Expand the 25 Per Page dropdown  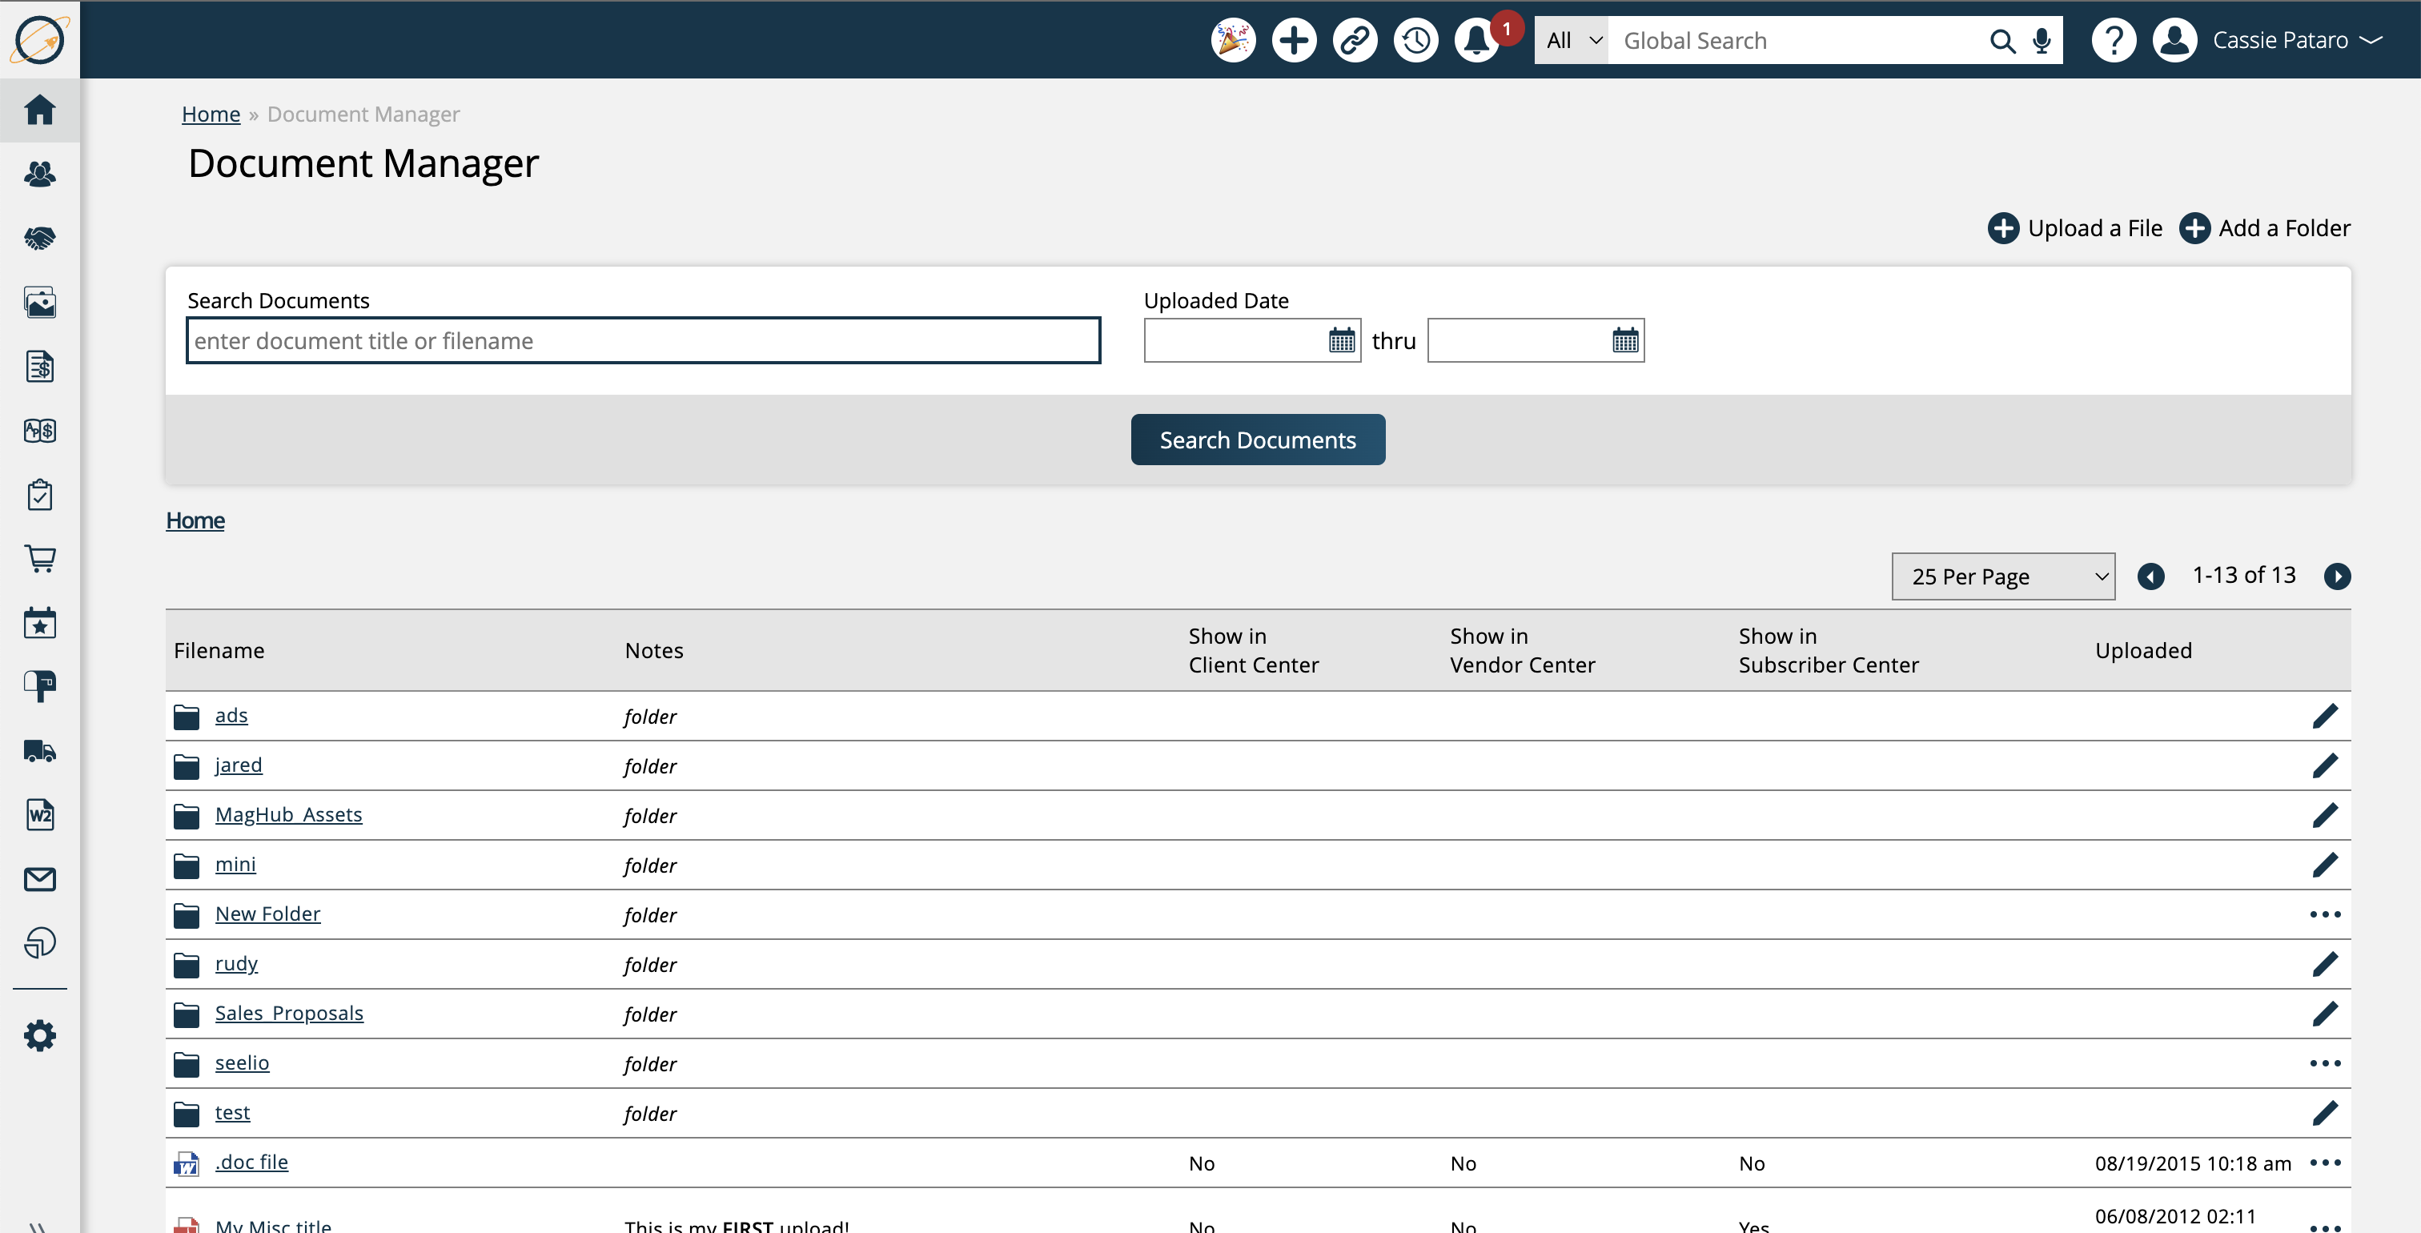tap(2001, 576)
